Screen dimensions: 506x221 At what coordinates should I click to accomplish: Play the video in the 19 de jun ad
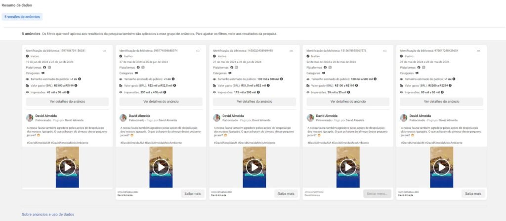[67, 167]
